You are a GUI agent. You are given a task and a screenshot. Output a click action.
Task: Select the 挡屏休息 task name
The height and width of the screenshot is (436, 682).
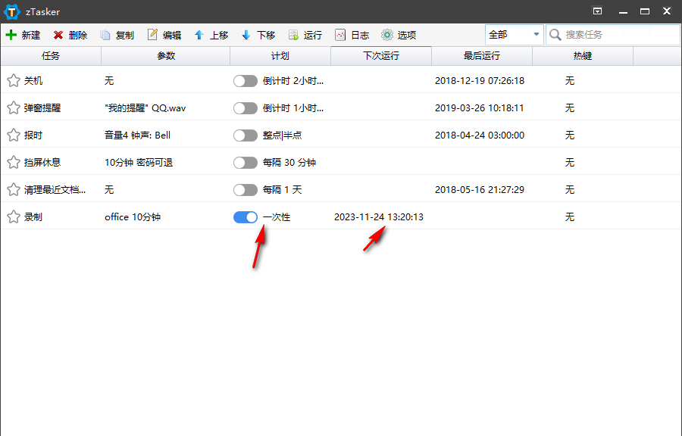pos(42,163)
